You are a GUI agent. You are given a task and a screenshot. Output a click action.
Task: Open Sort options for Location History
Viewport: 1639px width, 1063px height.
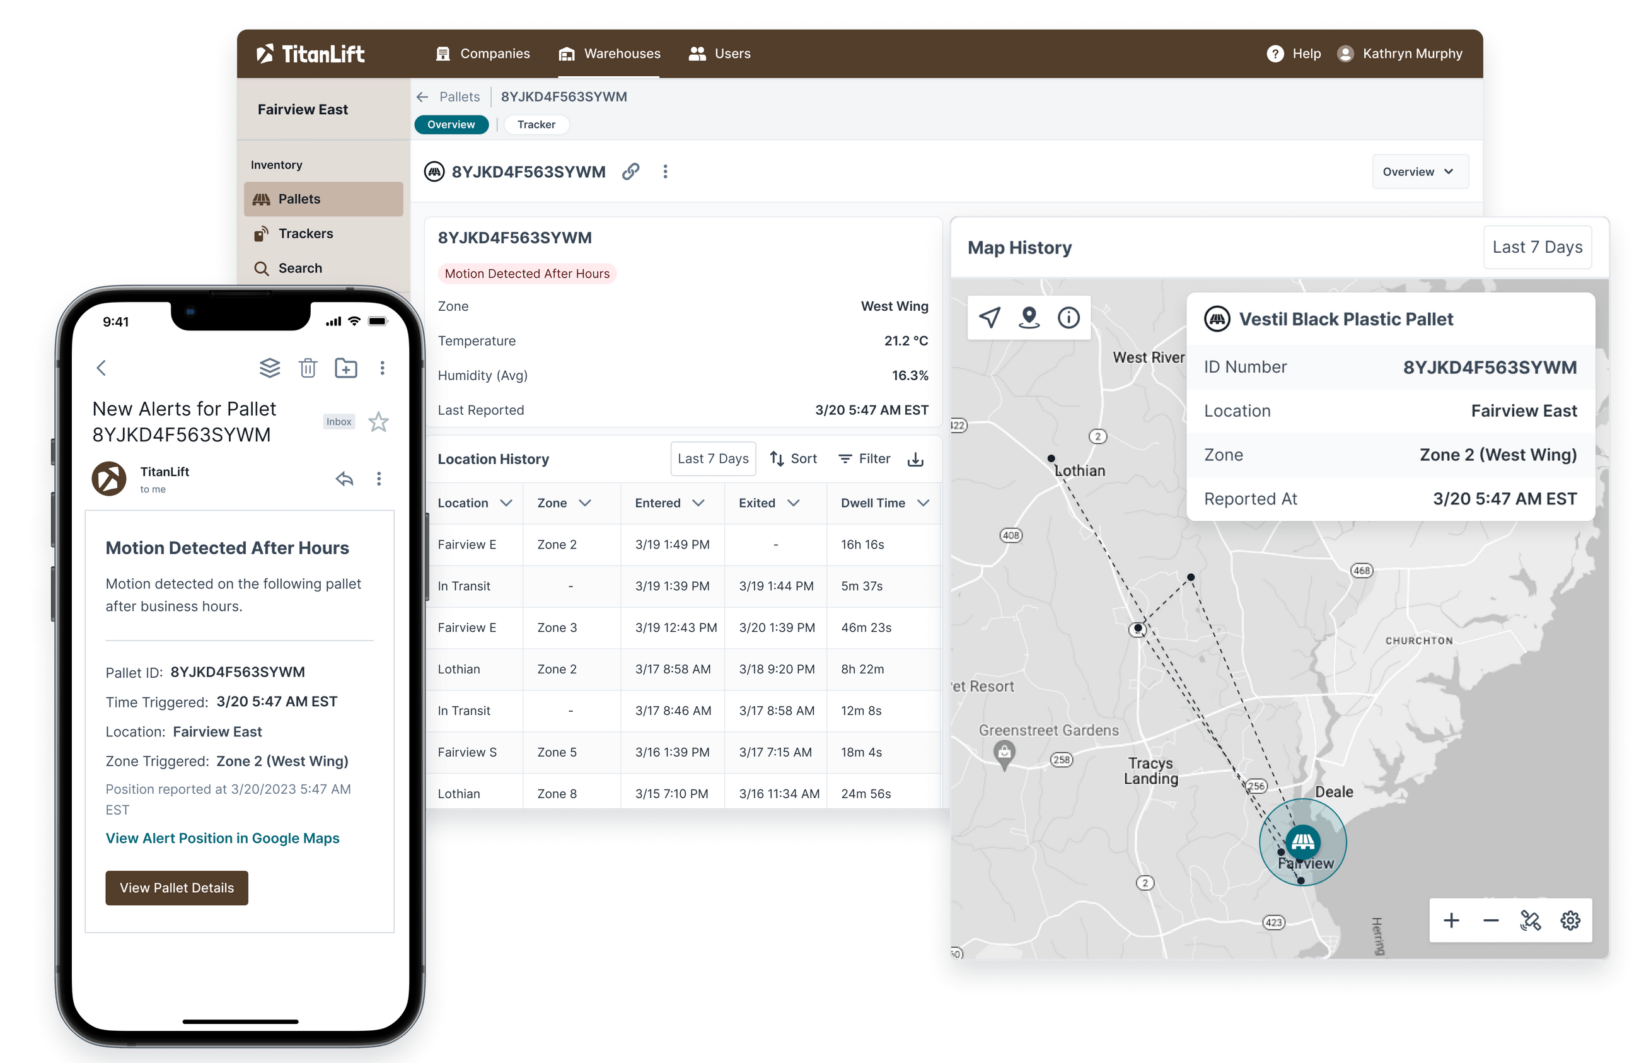tap(793, 458)
